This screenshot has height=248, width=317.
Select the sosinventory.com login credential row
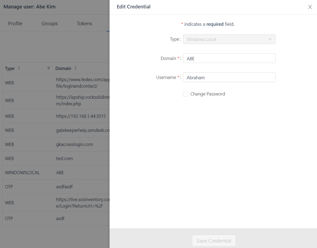54,202
